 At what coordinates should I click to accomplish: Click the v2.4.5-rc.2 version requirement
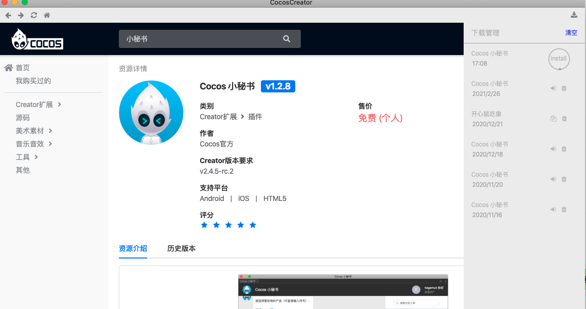pyautogui.click(x=216, y=171)
